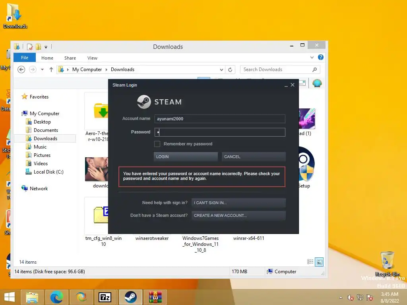Tick the Remember my password checkbox
Screen dimensions: 407x305
coord(157,144)
